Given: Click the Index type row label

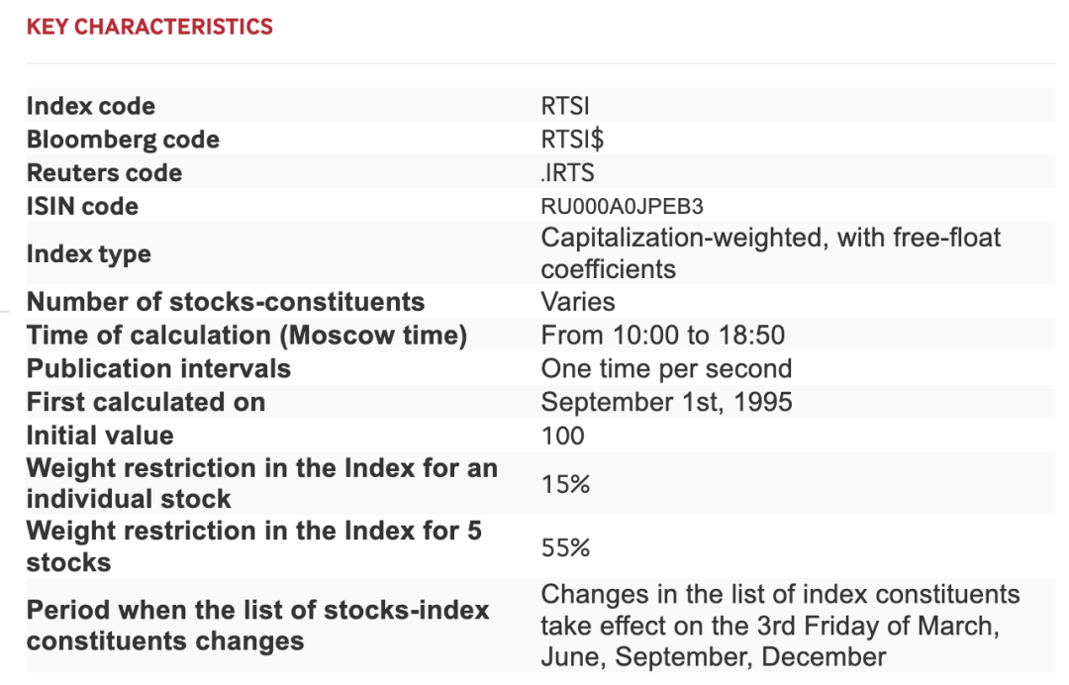Looking at the screenshot, I should [89, 253].
